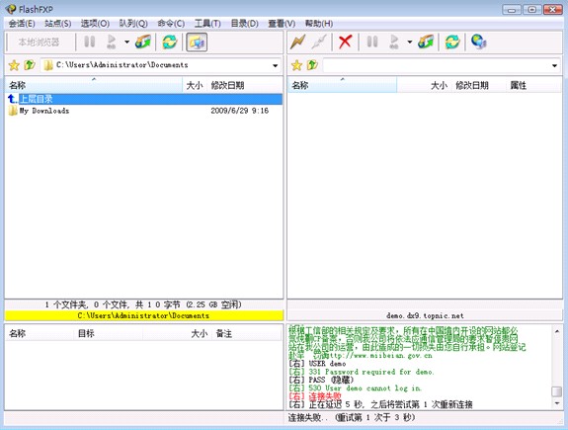Open transfer options arrow in left toolbar
The height and width of the screenshot is (430, 568).
(126, 43)
